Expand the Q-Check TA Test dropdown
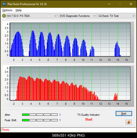 [x=117, y=16]
